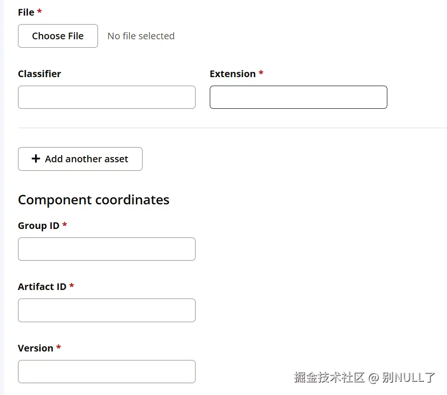The image size is (447, 395).
Task: Click the Component coordinates heading
Action: 94,200
